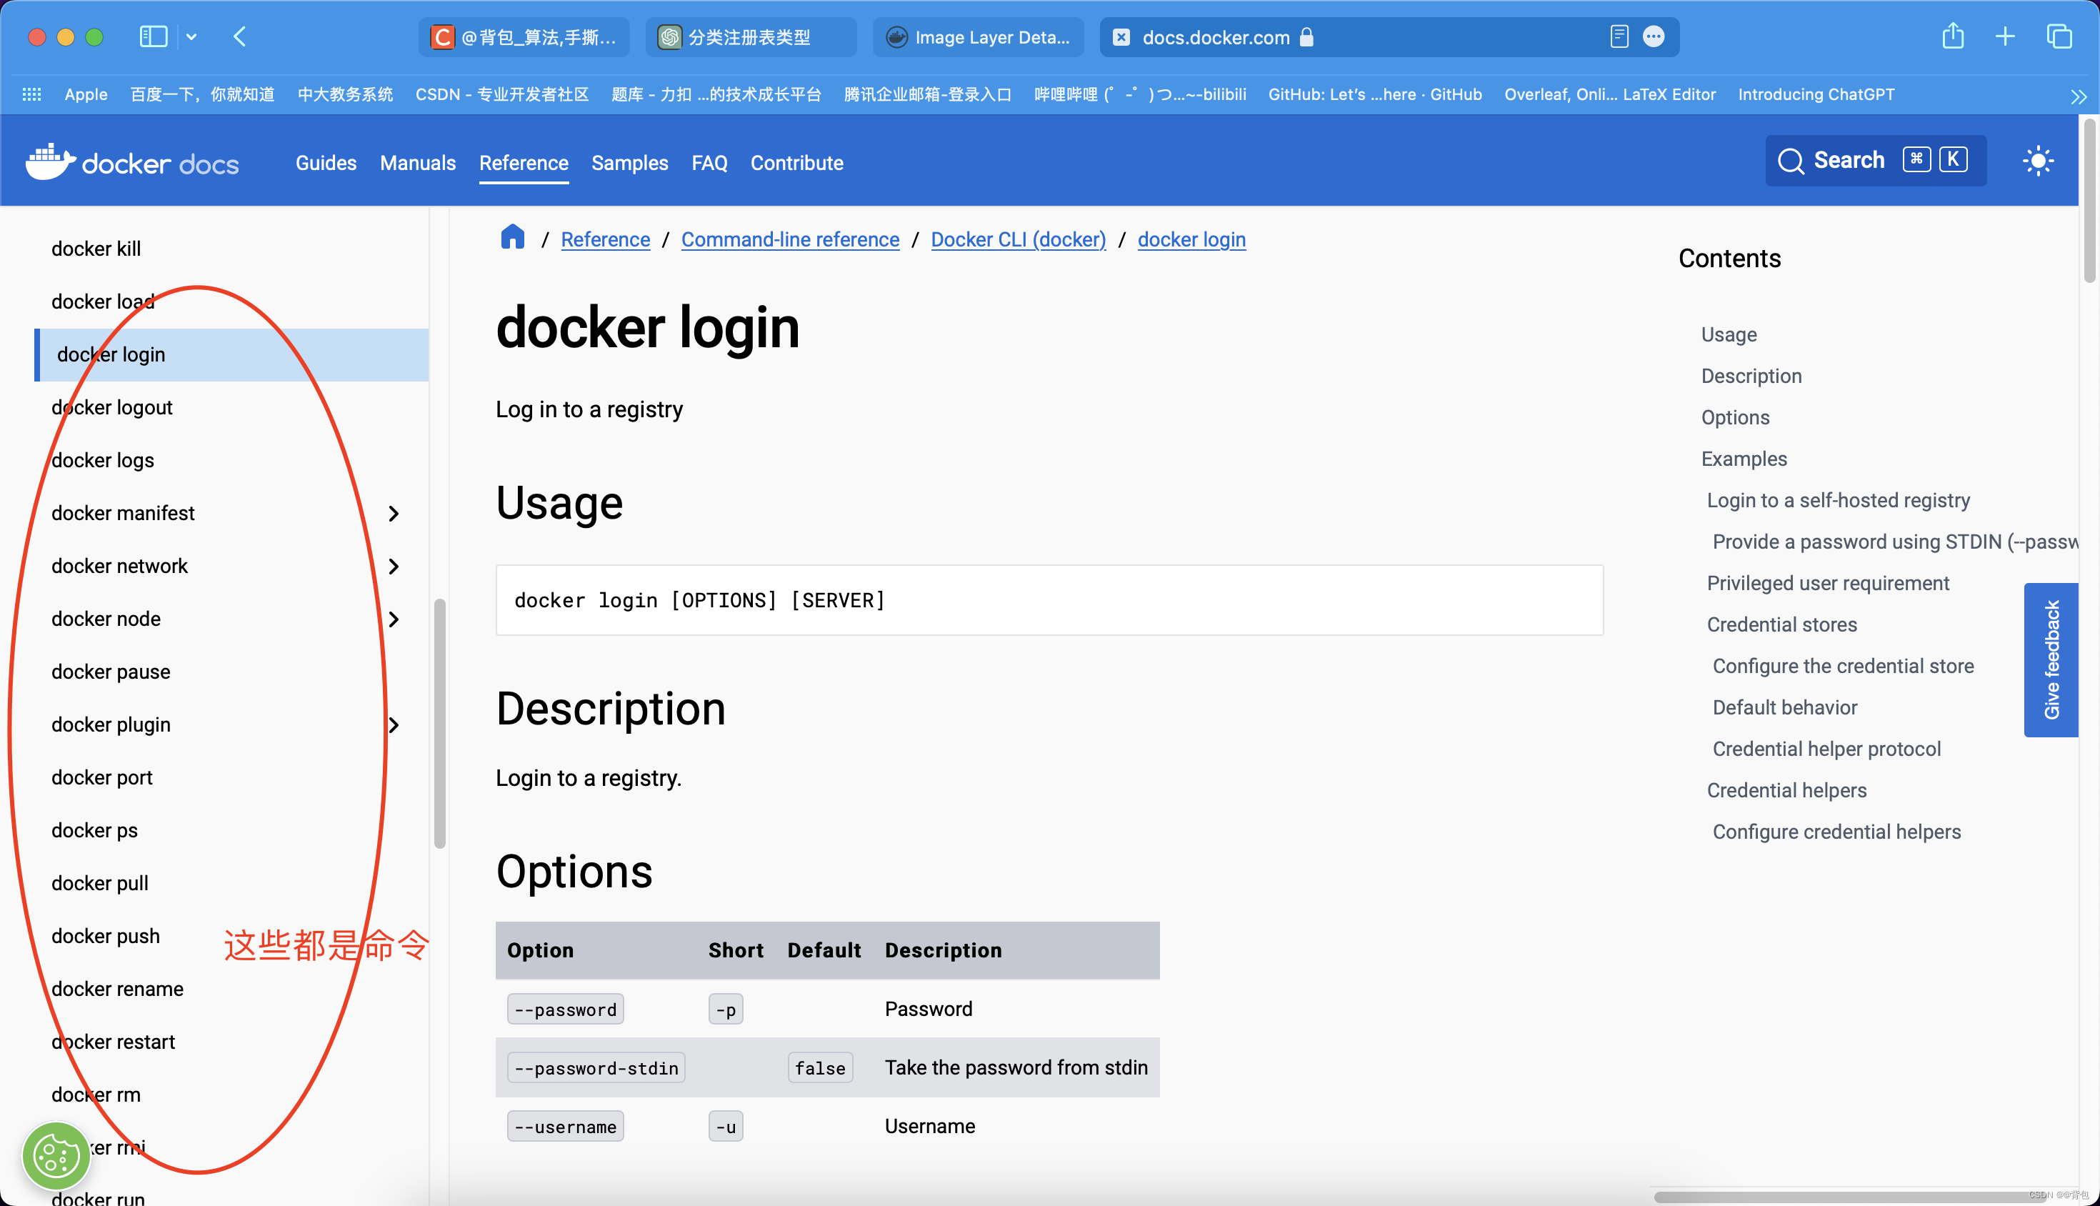
Task: Expand docker plugin chevron
Action: coord(394,726)
